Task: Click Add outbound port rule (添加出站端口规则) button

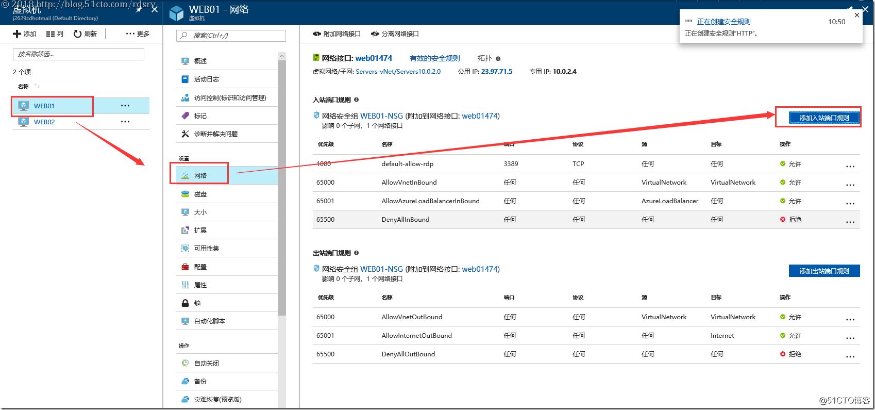Action: (824, 271)
